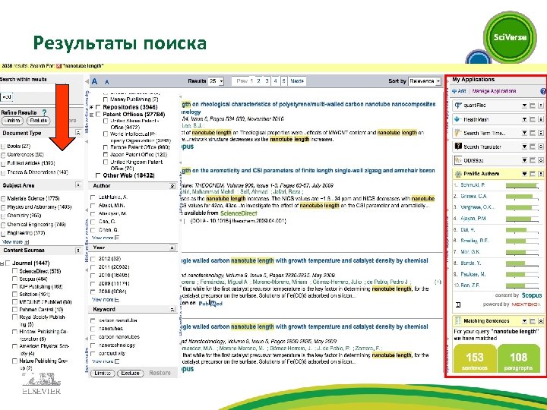
Task: Tick the 2011 year filter checkbox
Action: coord(93,267)
